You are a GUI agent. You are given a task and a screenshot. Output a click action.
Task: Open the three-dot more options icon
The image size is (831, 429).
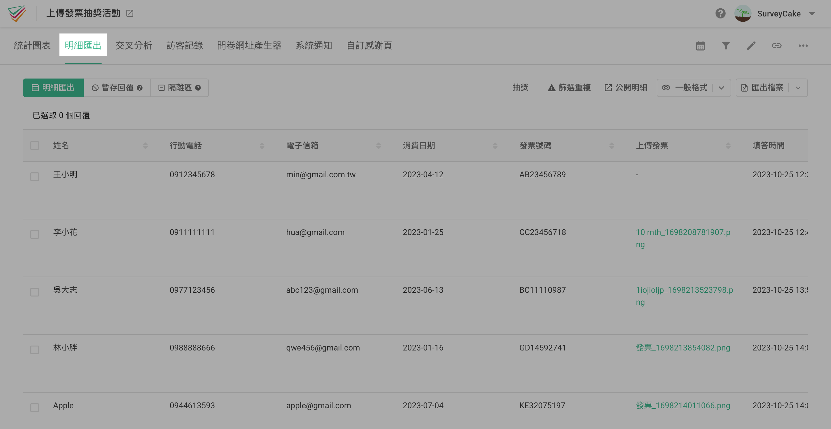[x=803, y=46]
